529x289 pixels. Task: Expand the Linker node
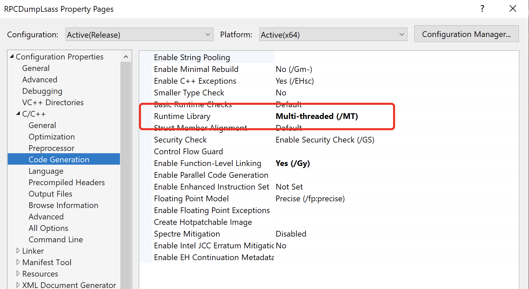click(18, 251)
